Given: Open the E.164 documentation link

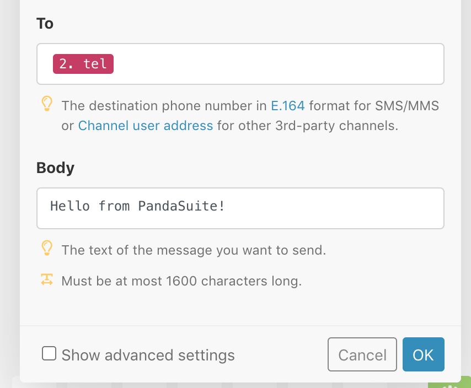Looking at the screenshot, I should pyautogui.click(x=288, y=105).
